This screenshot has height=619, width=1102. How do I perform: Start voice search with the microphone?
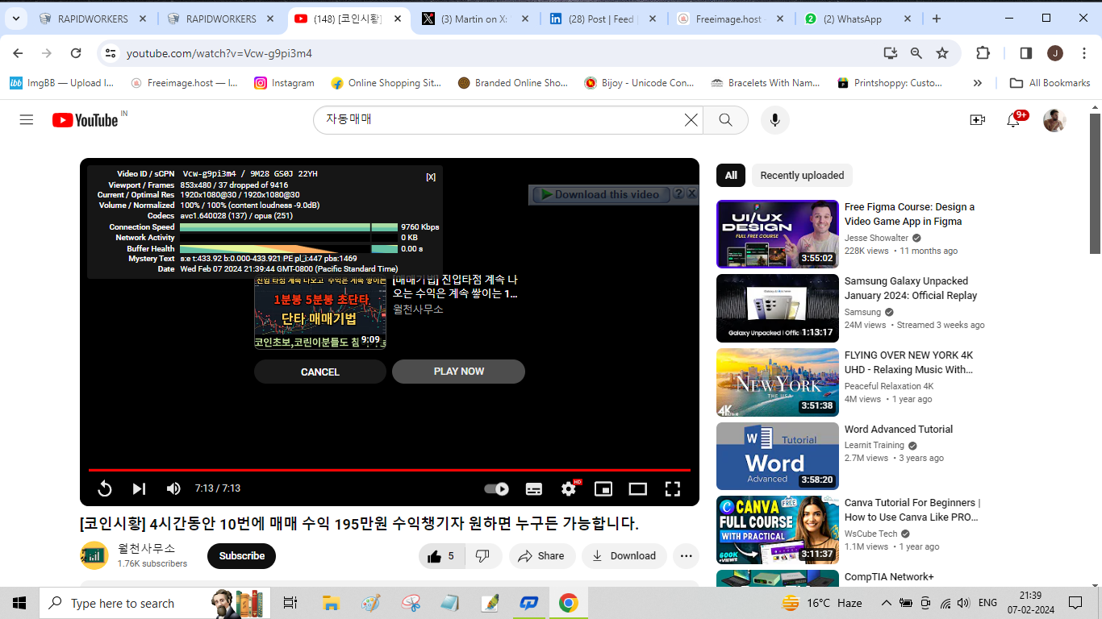(x=774, y=120)
